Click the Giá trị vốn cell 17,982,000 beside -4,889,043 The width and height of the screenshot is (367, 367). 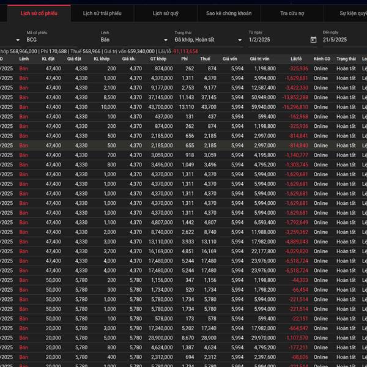pos(264,242)
